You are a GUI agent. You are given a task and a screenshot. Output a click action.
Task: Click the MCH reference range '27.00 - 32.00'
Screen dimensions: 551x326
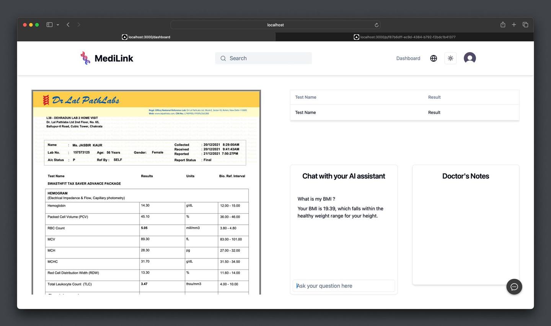(230, 251)
